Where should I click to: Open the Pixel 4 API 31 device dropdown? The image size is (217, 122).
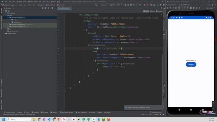click(116, 5)
